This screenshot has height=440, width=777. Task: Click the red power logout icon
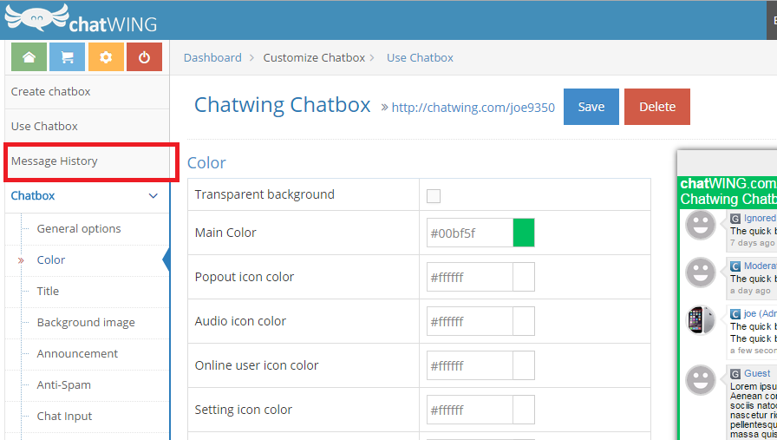point(144,57)
